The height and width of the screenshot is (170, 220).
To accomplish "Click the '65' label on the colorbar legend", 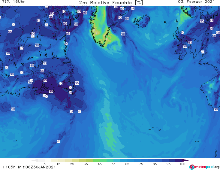I will 127,164.
